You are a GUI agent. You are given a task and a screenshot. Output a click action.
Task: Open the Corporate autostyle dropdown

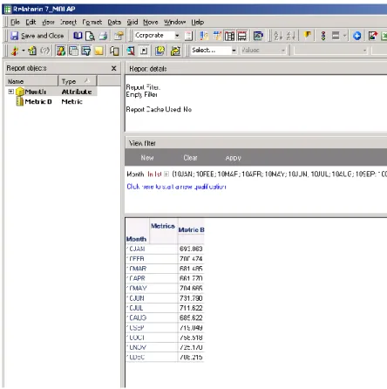tap(177, 36)
